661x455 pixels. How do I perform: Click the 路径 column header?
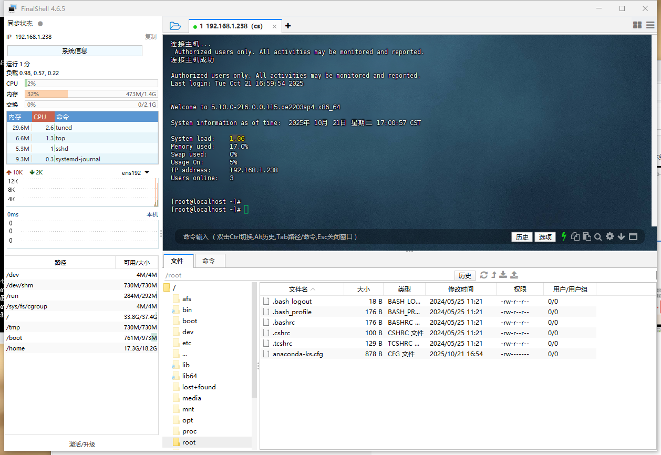tap(60, 263)
